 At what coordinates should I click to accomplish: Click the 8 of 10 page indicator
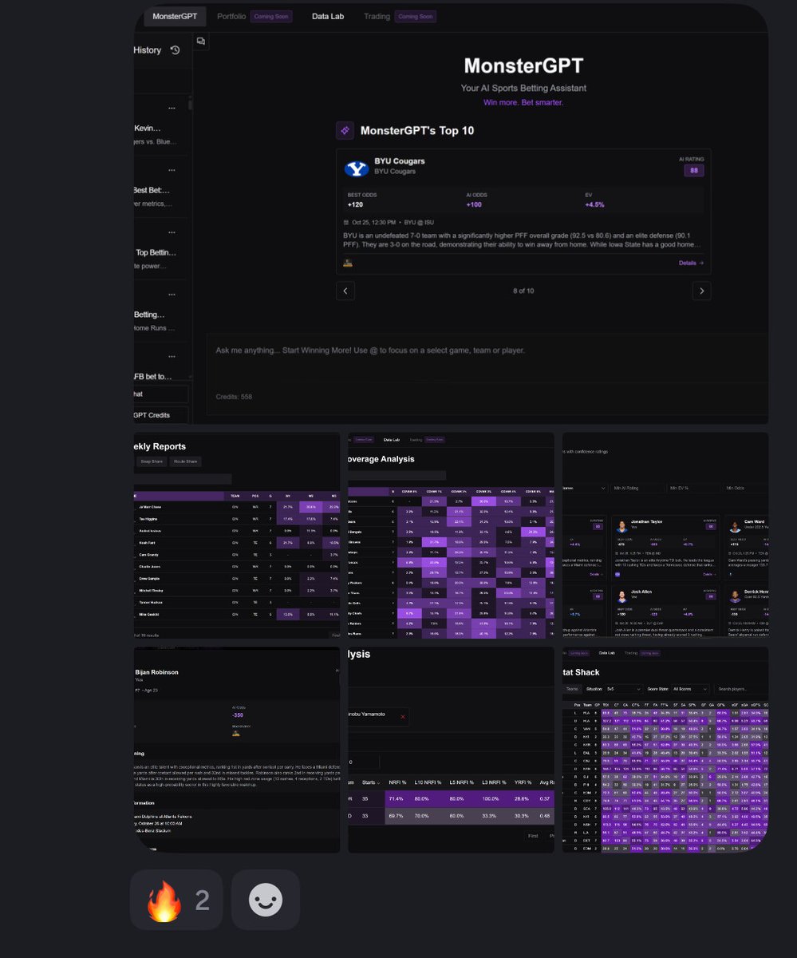pos(523,291)
